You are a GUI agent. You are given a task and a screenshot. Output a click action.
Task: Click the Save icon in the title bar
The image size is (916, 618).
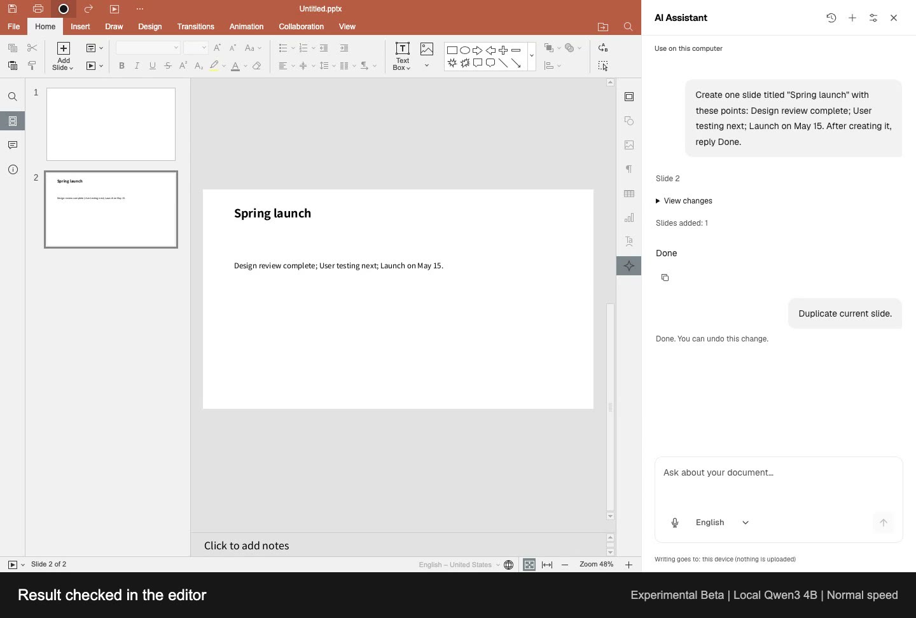pyautogui.click(x=13, y=9)
